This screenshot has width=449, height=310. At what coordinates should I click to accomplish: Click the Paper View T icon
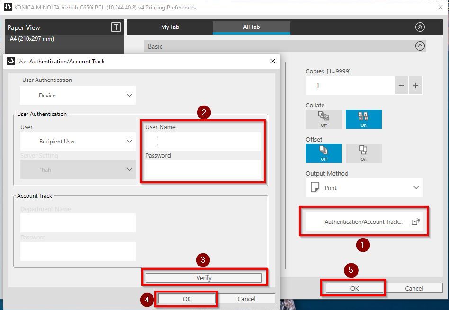tap(116, 27)
